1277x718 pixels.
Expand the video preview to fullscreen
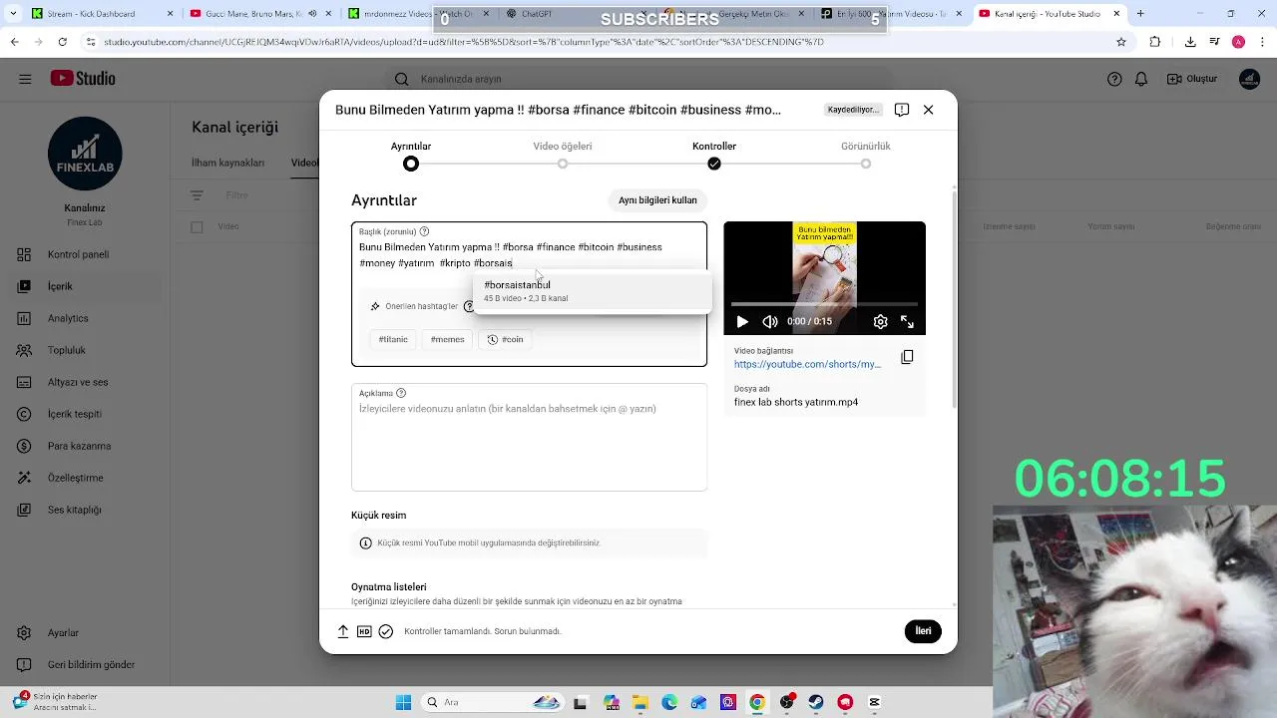(x=907, y=321)
